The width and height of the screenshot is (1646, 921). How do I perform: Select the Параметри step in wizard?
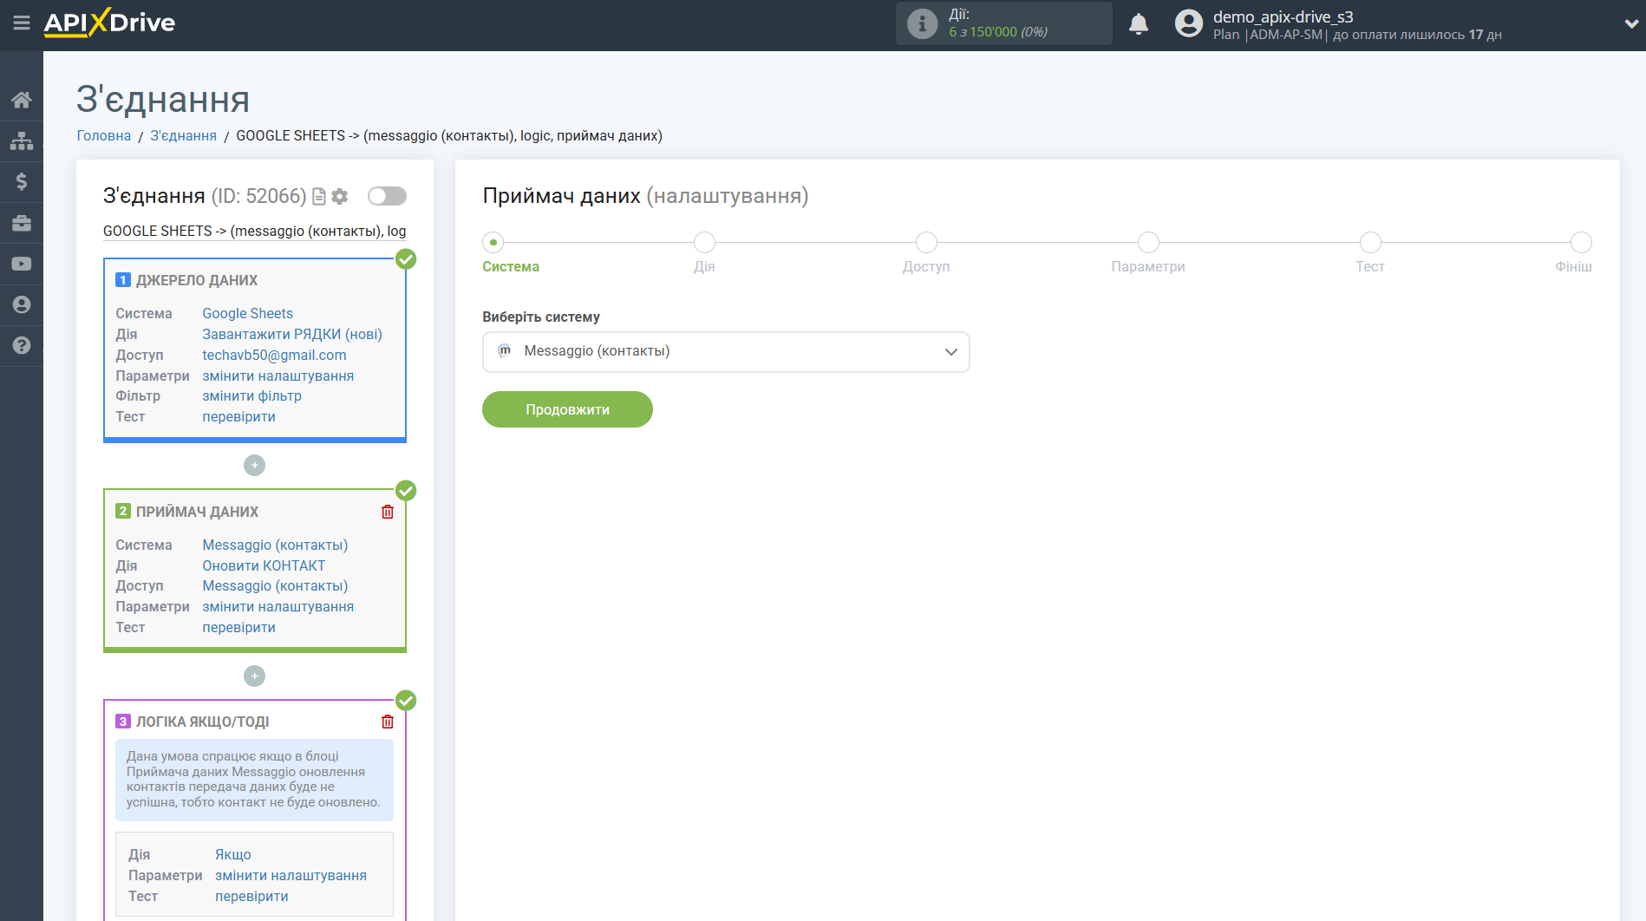coord(1147,243)
